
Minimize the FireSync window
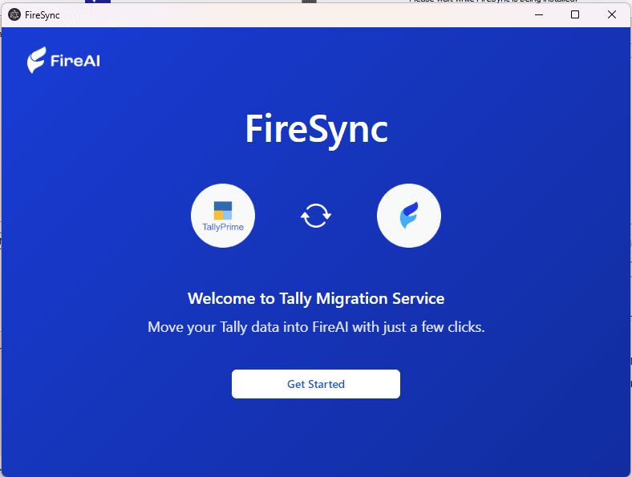click(x=539, y=15)
